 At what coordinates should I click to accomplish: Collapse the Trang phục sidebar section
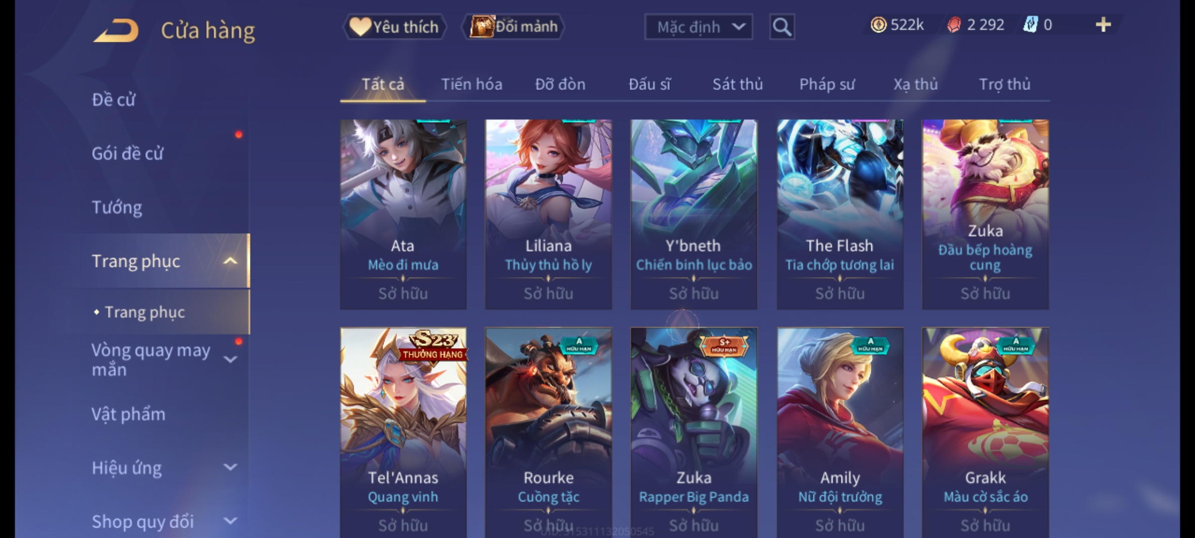[x=230, y=261]
